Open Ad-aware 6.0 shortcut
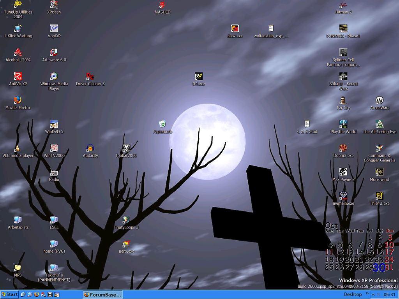 54,55
